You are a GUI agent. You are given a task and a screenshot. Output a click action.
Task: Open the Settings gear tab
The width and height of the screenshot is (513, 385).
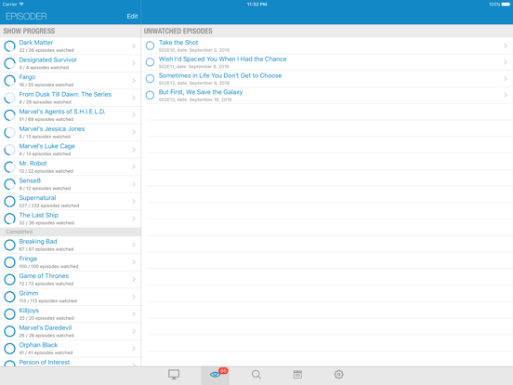coord(338,374)
